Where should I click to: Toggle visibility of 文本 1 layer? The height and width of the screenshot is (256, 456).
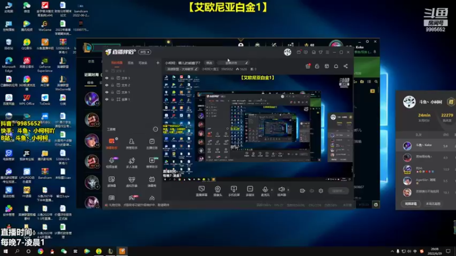point(107,92)
